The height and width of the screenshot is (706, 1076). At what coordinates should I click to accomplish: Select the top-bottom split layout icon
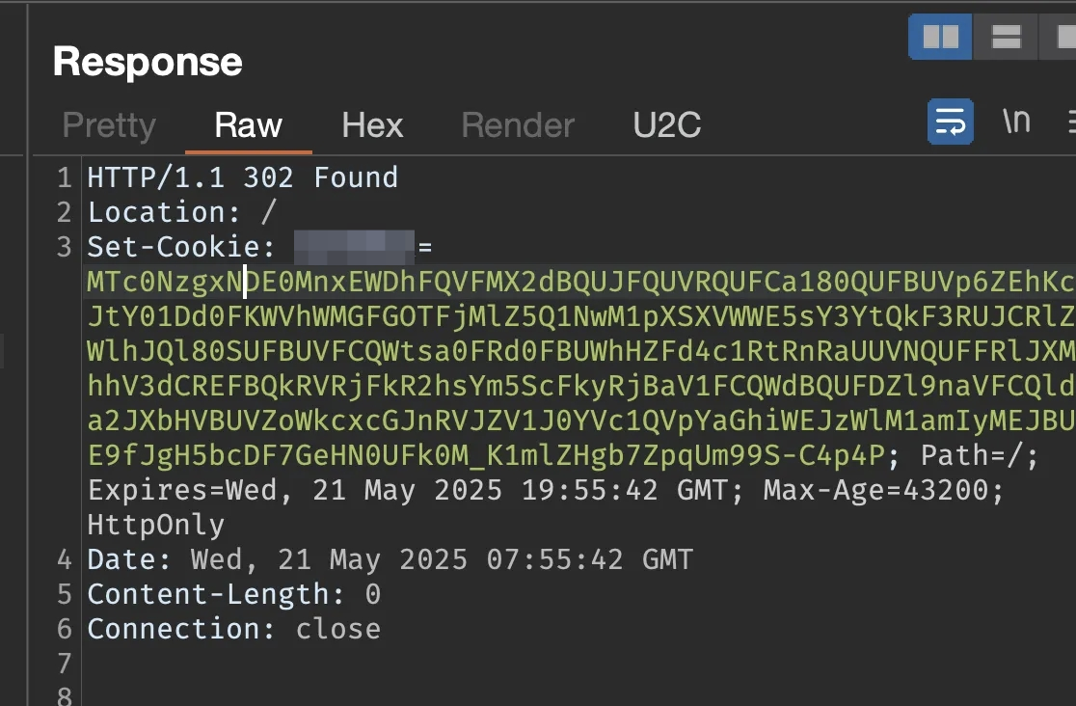click(x=1006, y=37)
